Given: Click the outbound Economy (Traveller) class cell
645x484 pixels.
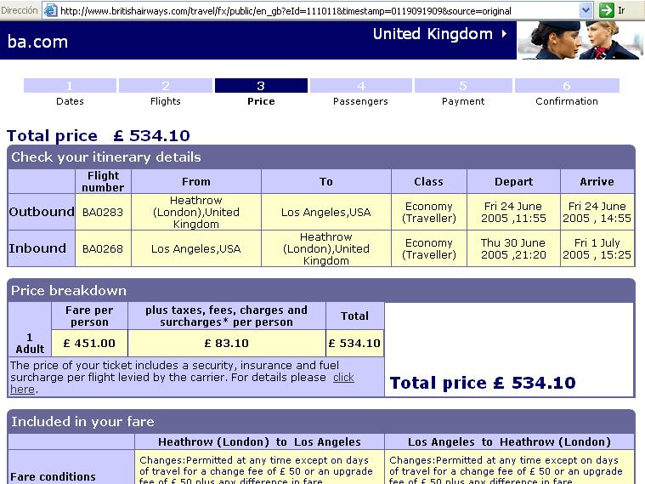Looking at the screenshot, I should click(429, 212).
